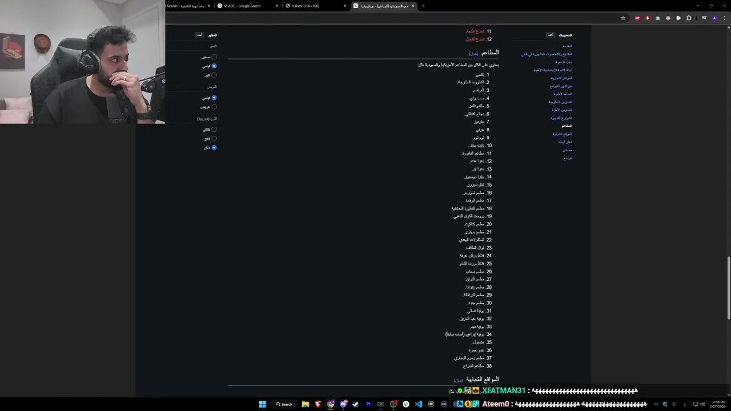Open red link شارع الخليل
The height and width of the screenshot is (411, 731).
point(475,39)
